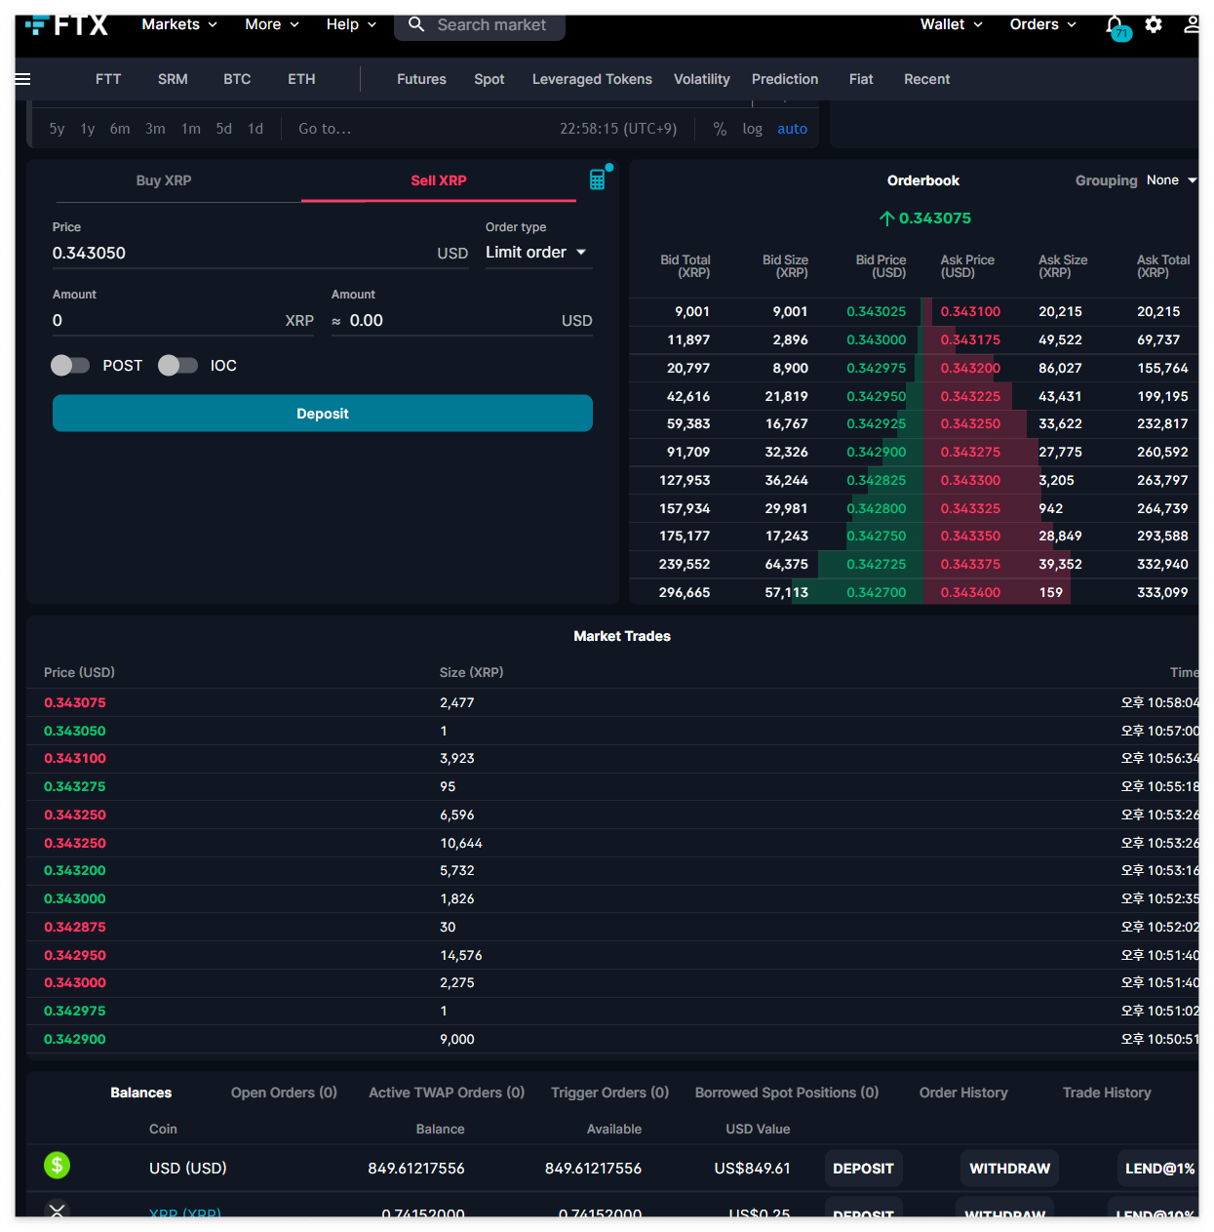Click the search magnifier icon
This screenshot has width=1214, height=1232.
(416, 24)
